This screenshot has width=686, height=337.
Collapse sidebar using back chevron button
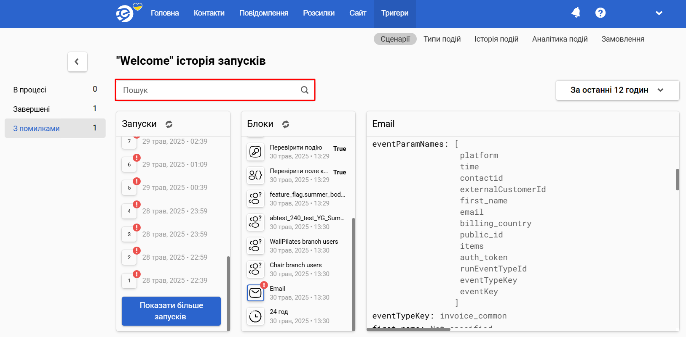77,62
